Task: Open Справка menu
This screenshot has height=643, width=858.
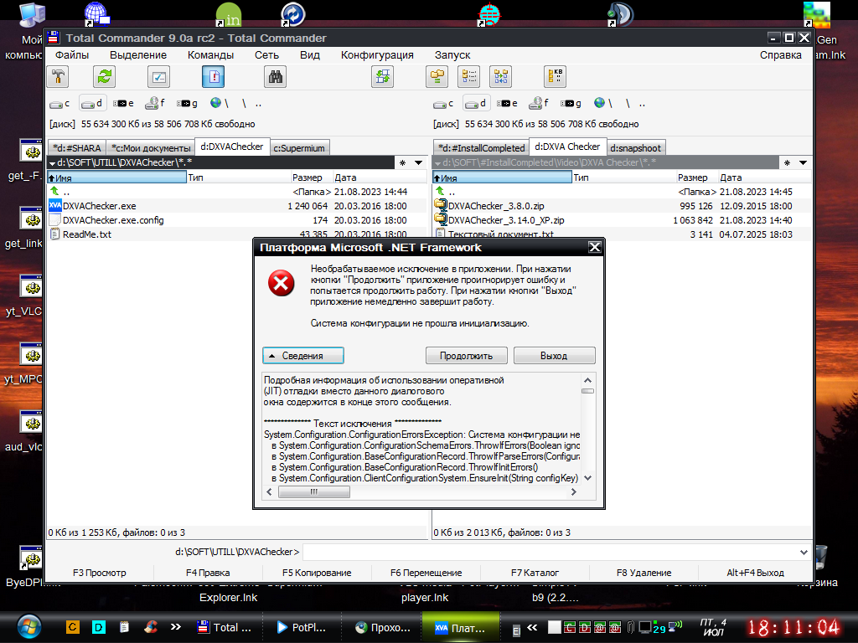Action: coord(781,55)
